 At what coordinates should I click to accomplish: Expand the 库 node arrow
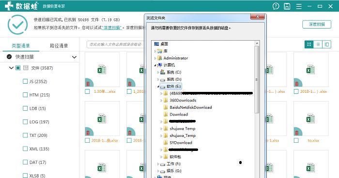point(155,51)
